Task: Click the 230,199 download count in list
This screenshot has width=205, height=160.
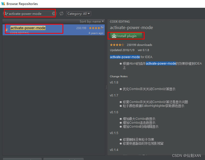Action: 81,28
